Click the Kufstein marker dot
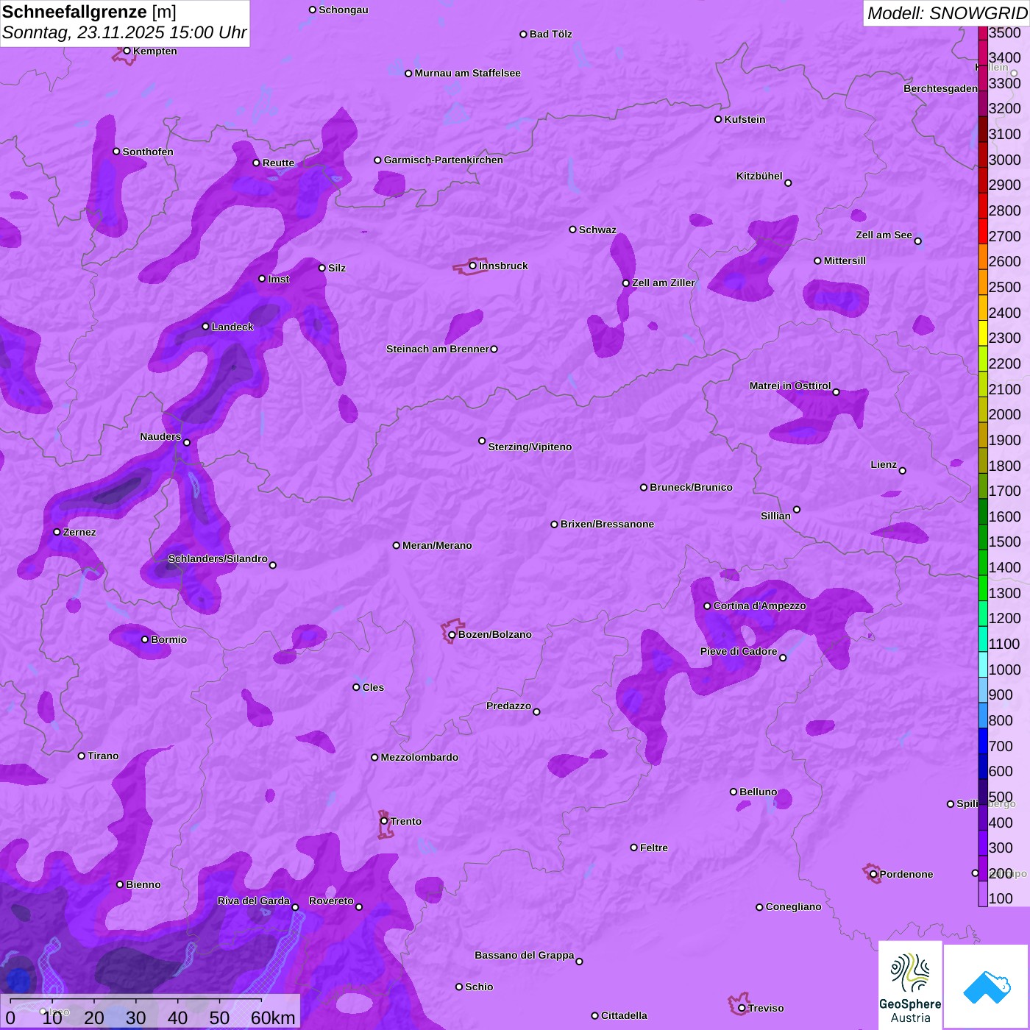This screenshot has width=1030, height=1030. 719,119
